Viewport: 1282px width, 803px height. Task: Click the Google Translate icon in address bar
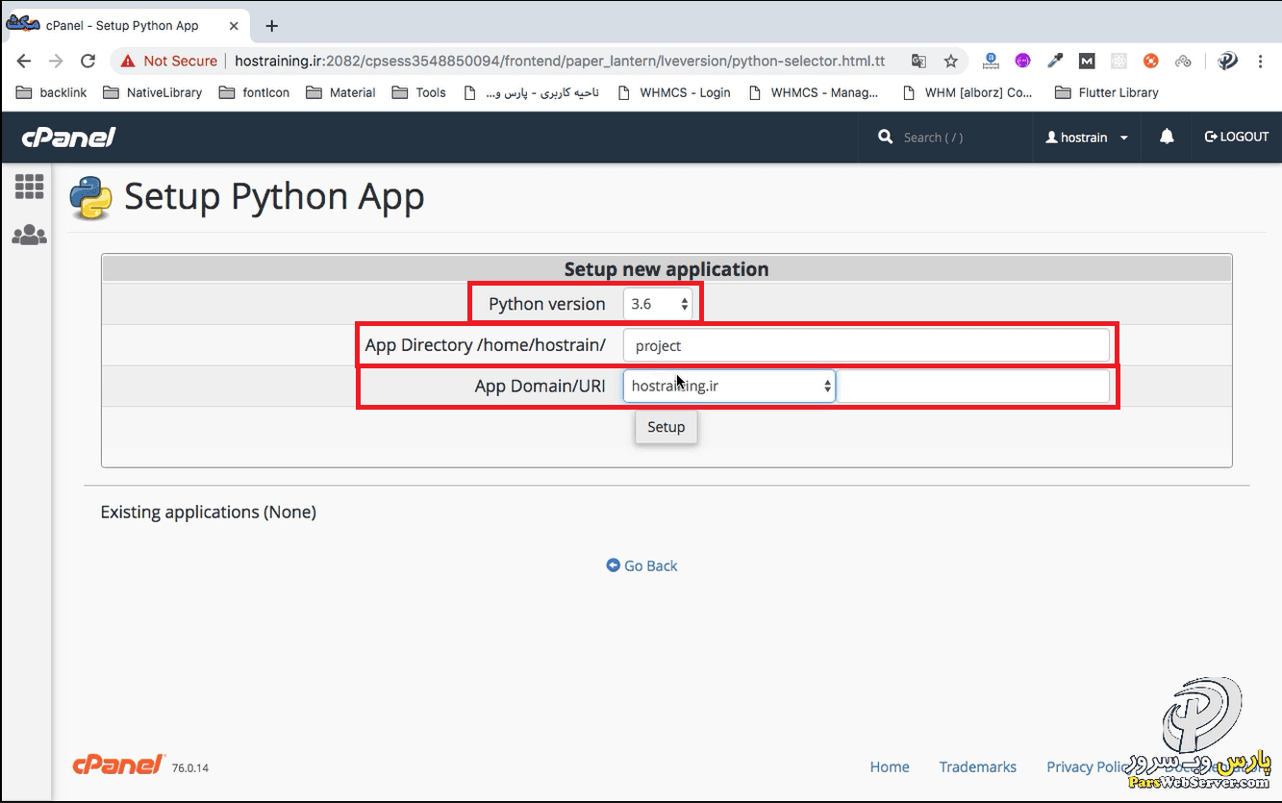click(919, 61)
